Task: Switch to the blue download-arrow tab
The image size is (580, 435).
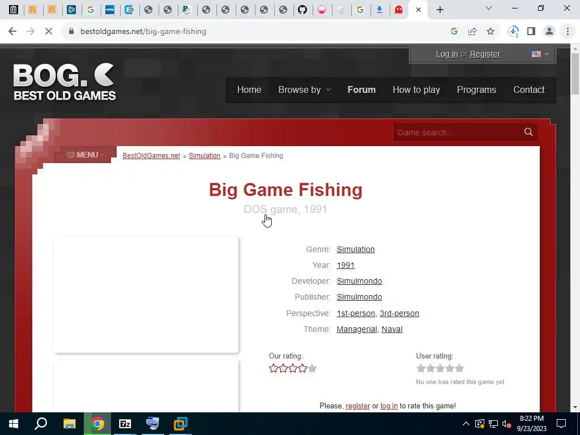Action: coord(379,10)
